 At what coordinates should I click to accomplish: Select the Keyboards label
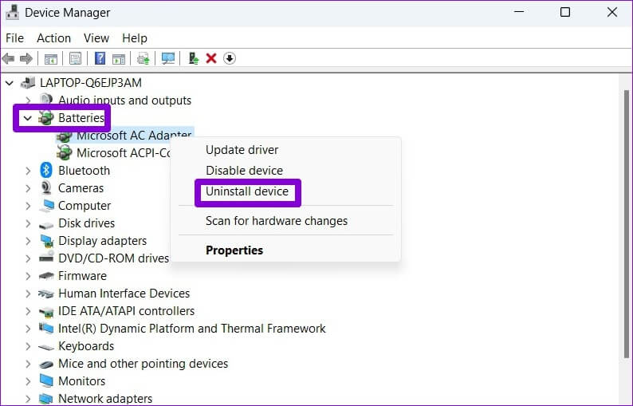click(86, 346)
